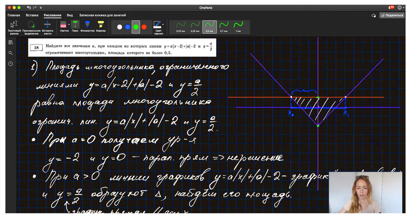Select the yellow Маркер highlighter
The height and width of the screenshot is (218, 410).
[x=100, y=25]
